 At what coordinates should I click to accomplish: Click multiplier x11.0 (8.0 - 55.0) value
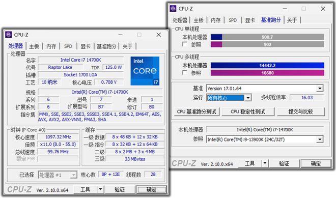coord(58,144)
